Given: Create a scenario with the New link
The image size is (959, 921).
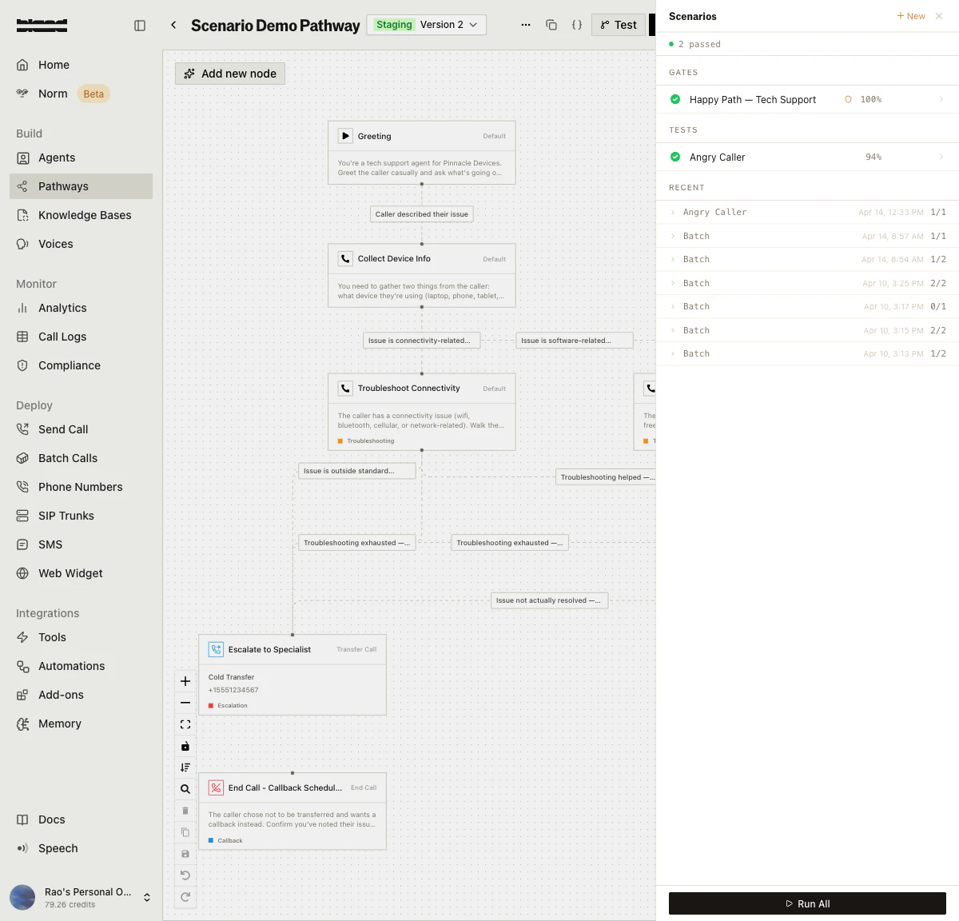Looking at the screenshot, I should [x=910, y=15].
